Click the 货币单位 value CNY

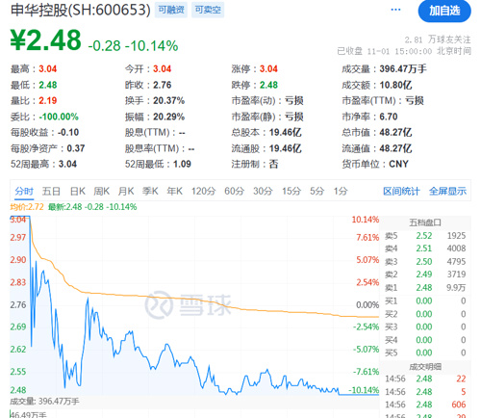click(x=398, y=165)
